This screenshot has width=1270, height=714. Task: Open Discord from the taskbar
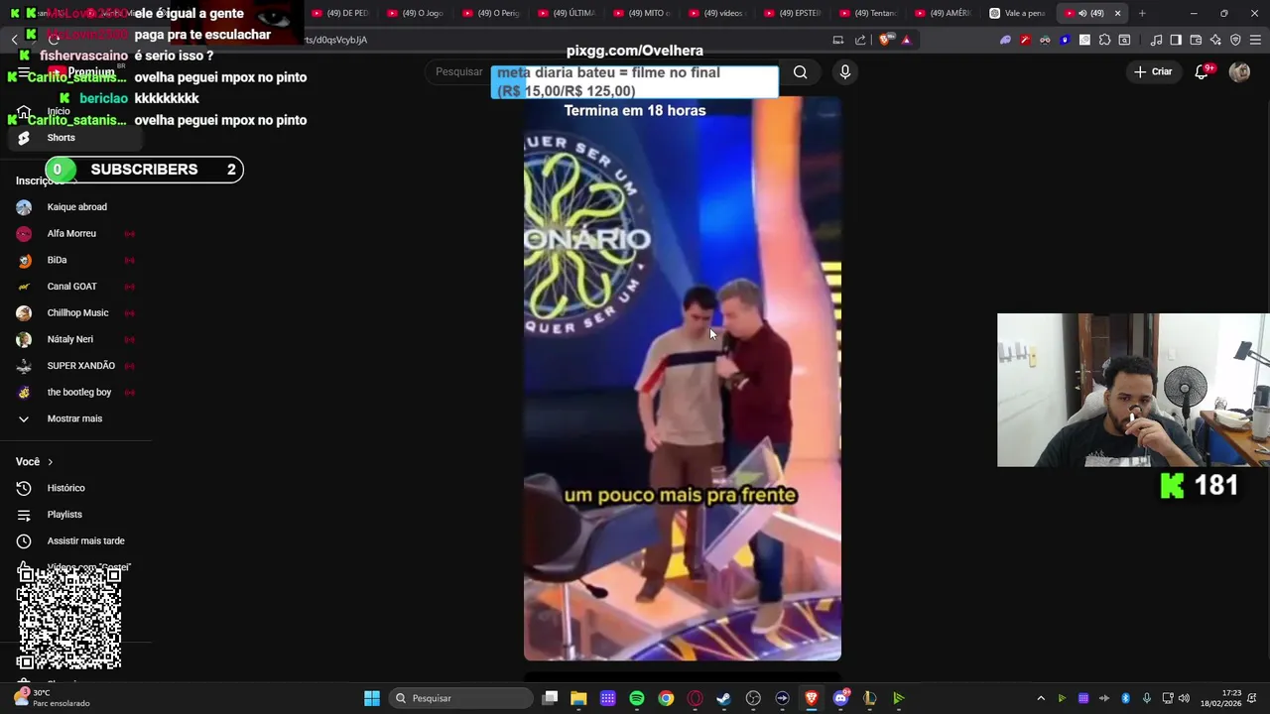point(840,698)
